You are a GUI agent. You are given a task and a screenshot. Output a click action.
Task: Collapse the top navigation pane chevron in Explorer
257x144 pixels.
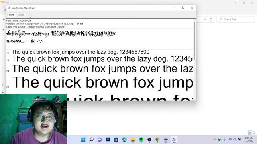(3, 30)
